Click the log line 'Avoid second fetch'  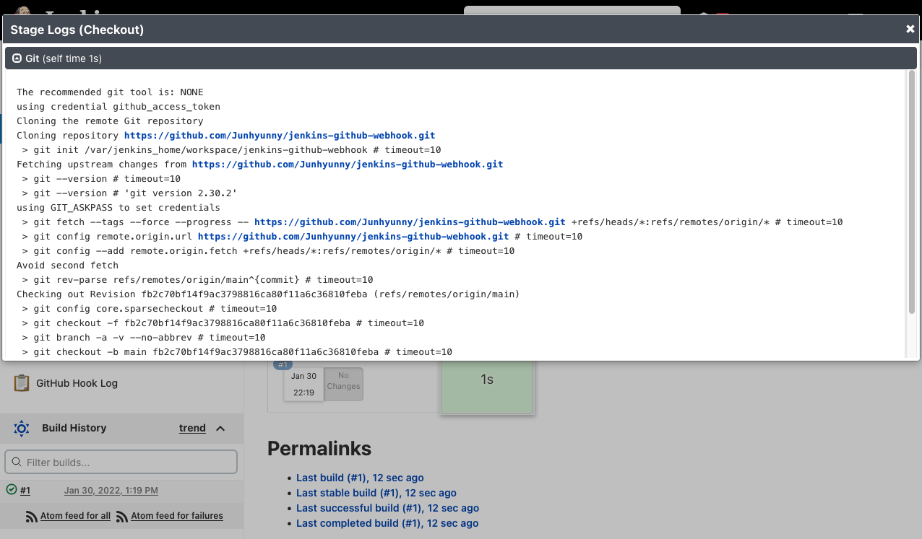point(67,265)
